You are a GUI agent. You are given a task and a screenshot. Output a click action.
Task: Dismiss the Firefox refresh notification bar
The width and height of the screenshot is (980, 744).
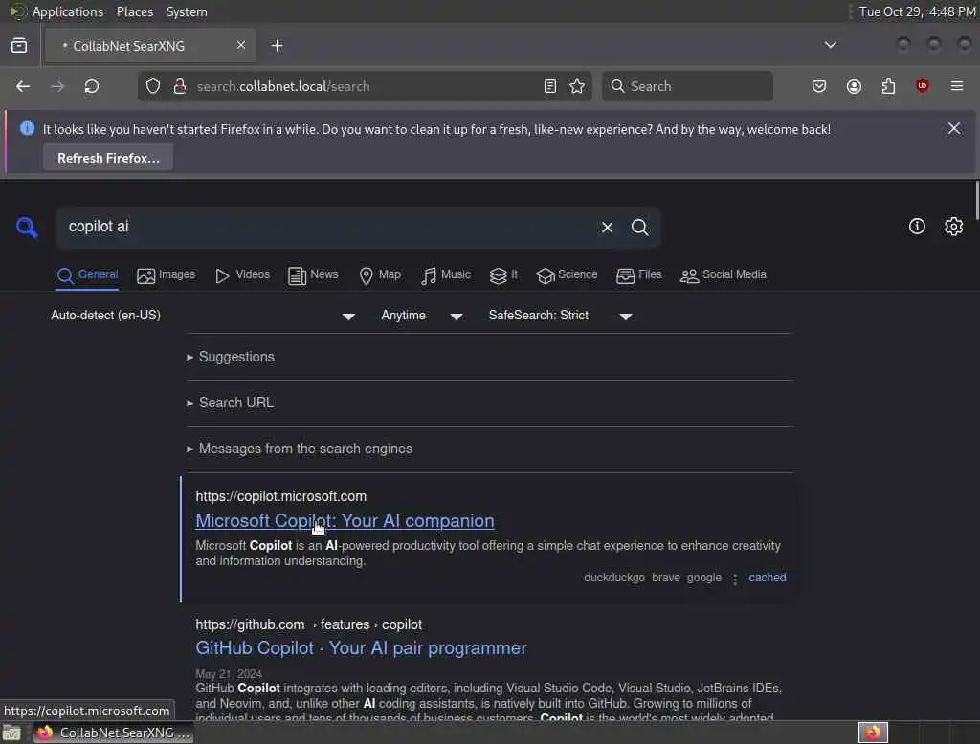point(954,128)
